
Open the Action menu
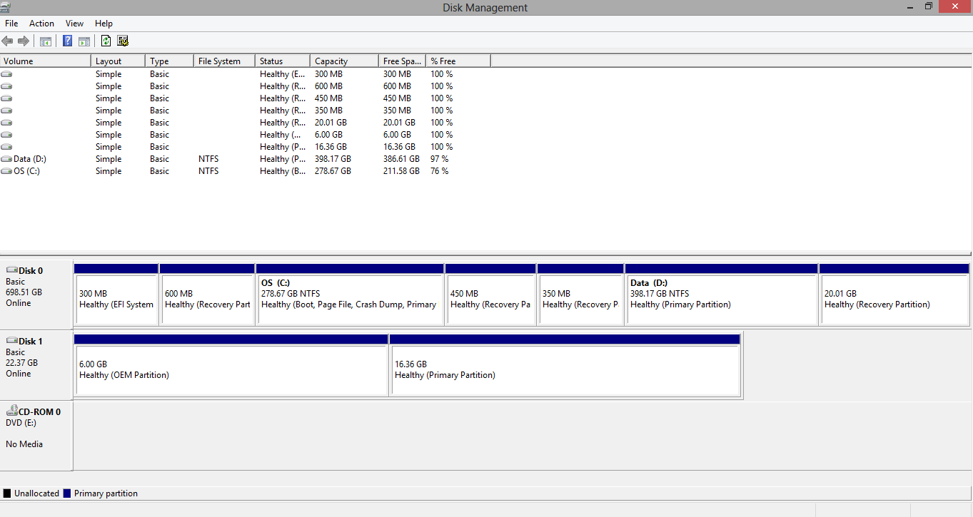tap(41, 23)
